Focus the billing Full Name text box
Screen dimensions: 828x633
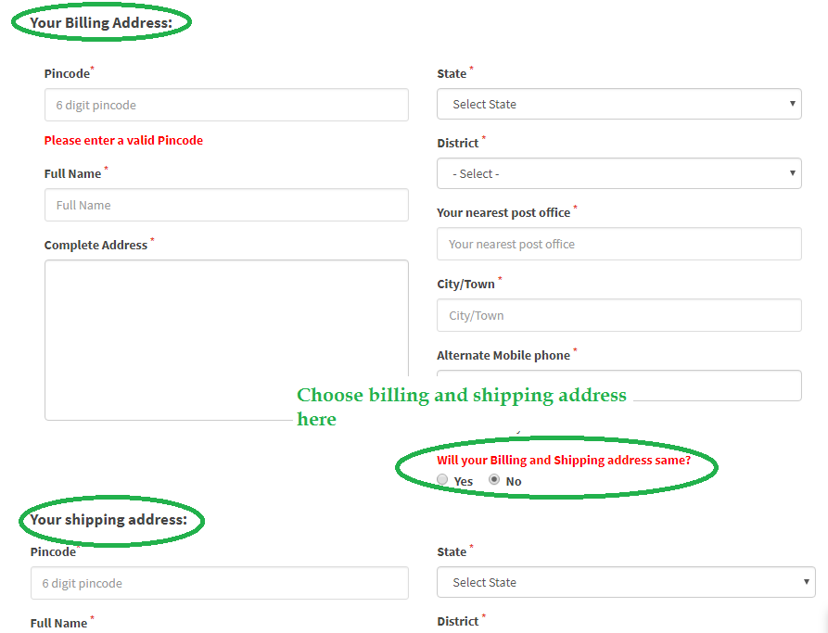226,205
